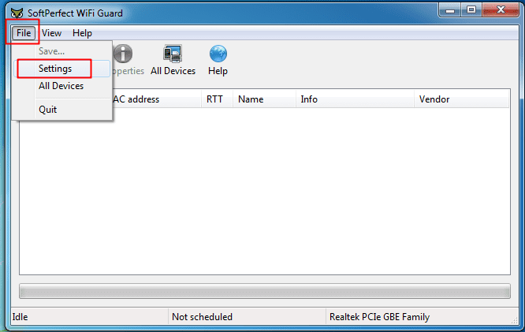Viewport: 525px width, 332px height.
Task: Sort by Info column header
Action: [x=355, y=99]
